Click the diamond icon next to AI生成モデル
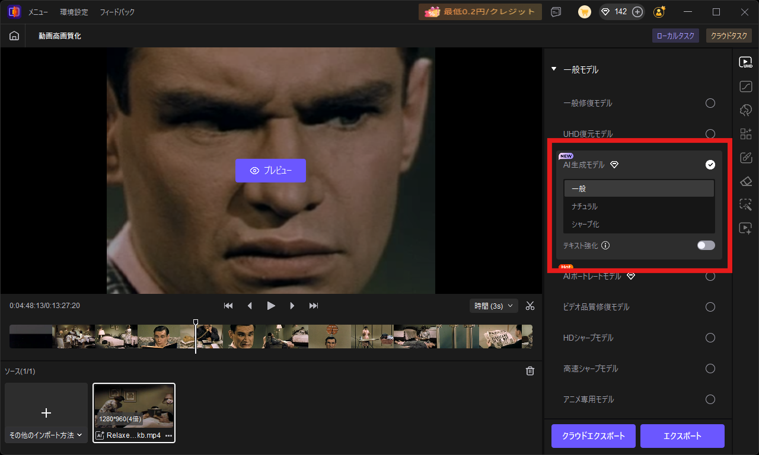This screenshot has width=759, height=455. 614,165
